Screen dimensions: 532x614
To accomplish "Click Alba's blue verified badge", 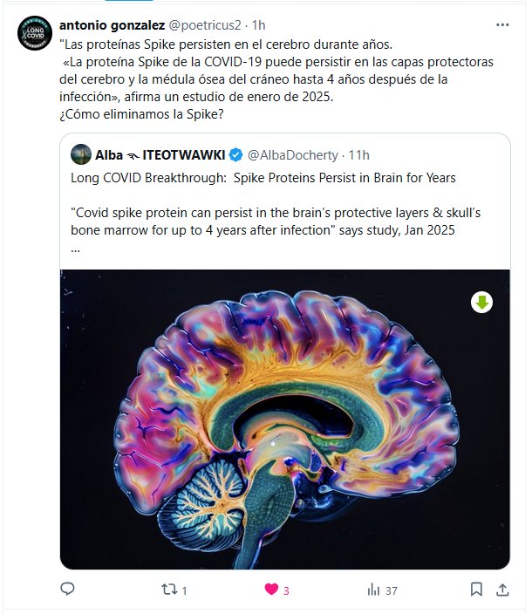I will pos(235,155).
